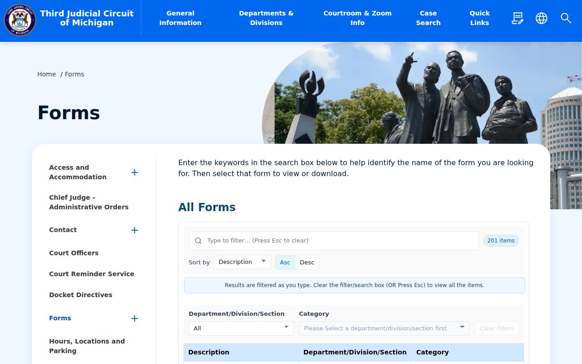Open Docket Directives sidebar link
This screenshot has width=582, height=364.
80,295
